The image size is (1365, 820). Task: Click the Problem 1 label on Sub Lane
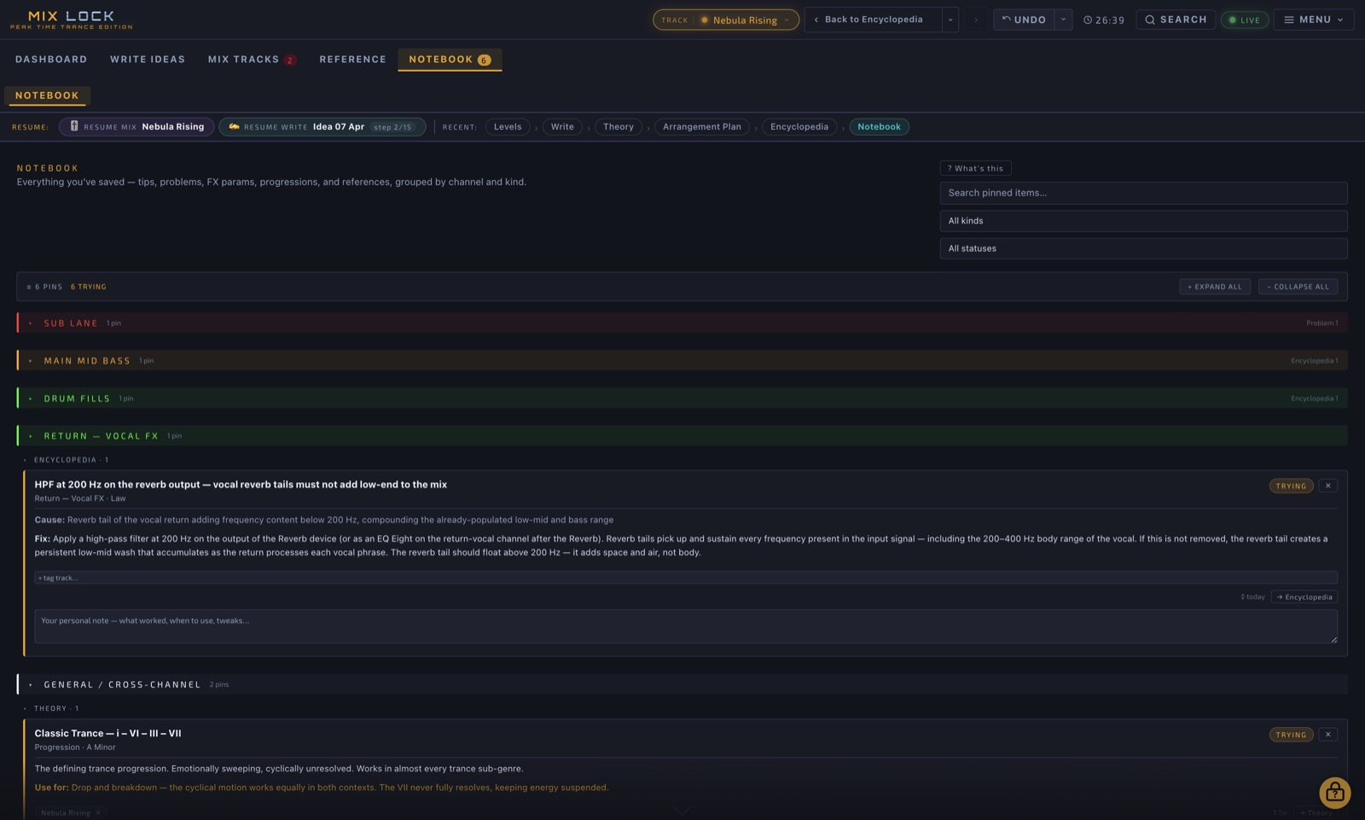[x=1321, y=323]
